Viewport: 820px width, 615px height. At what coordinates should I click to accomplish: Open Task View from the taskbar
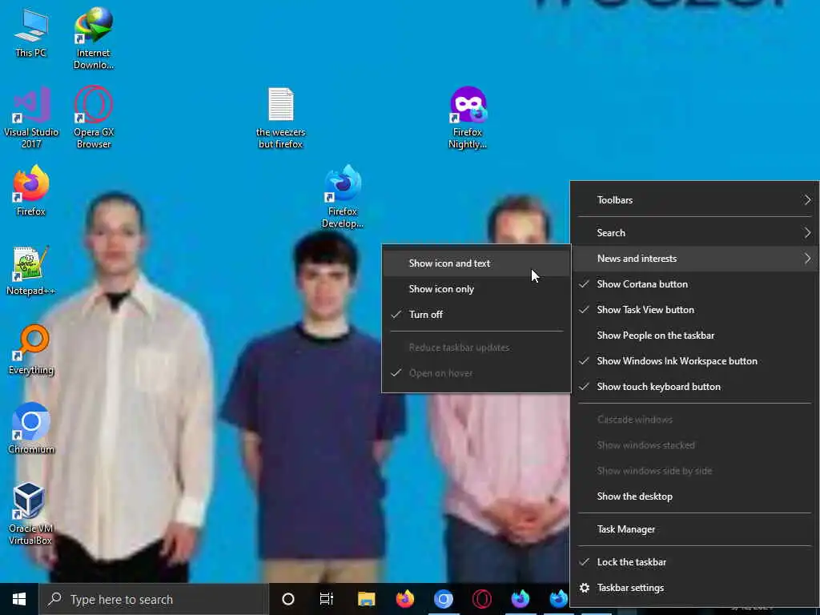(x=327, y=599)
